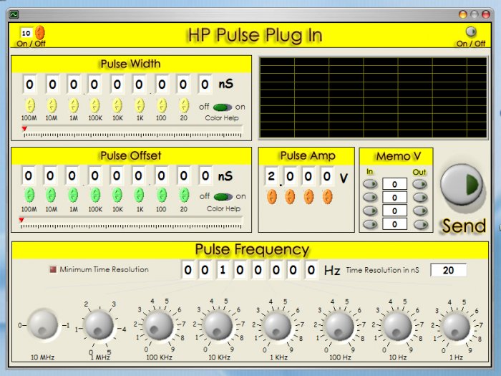Click first Pulse Width digit box
This screenshot has height=376, width=501.
[29, 85]
